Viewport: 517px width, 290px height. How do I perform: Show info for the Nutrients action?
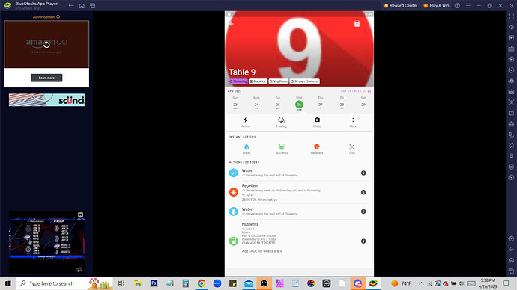(363, 241)
